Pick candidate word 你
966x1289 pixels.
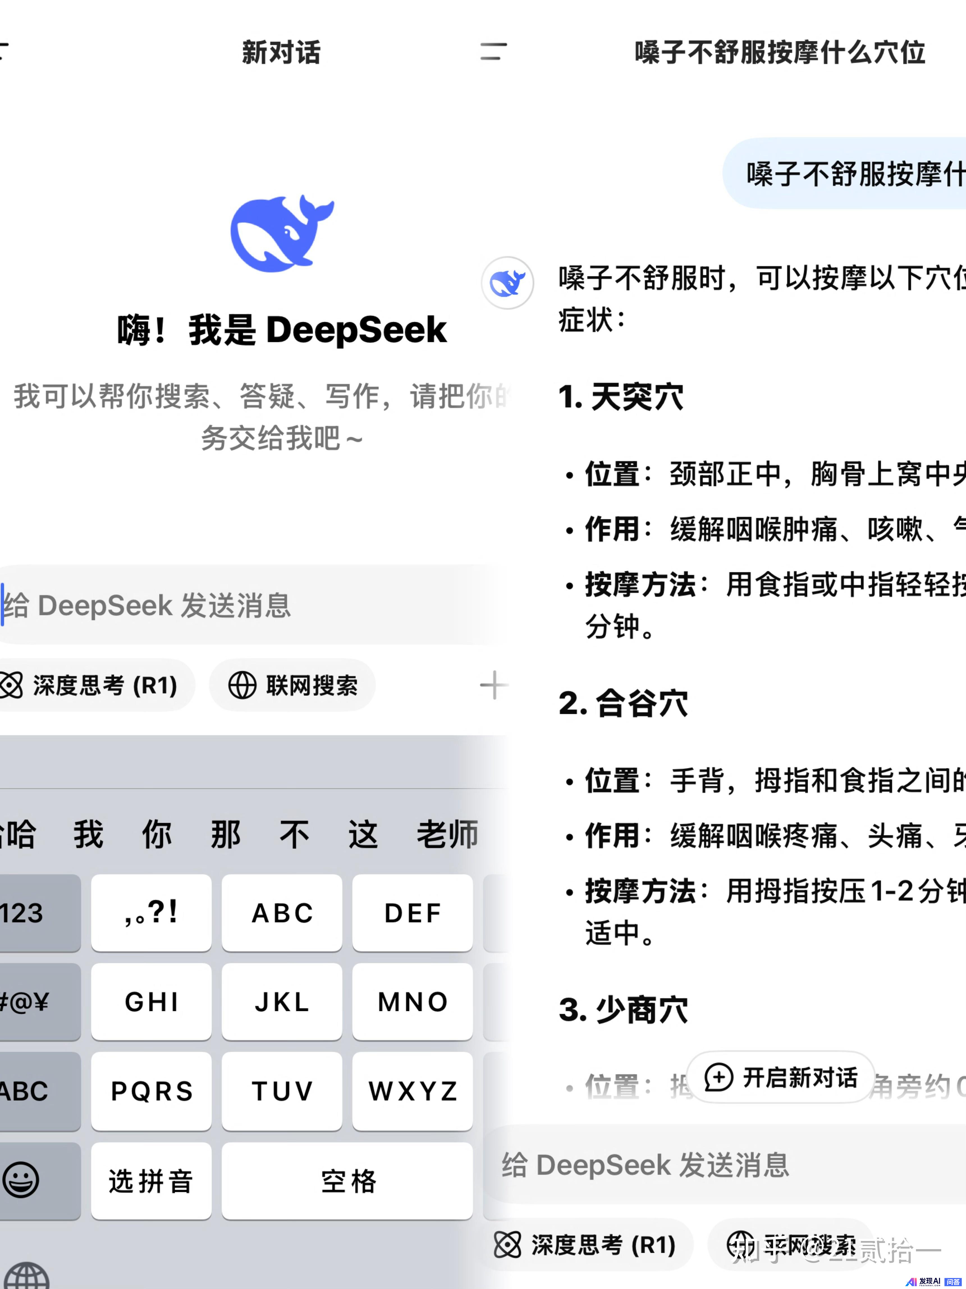[157, 834]
